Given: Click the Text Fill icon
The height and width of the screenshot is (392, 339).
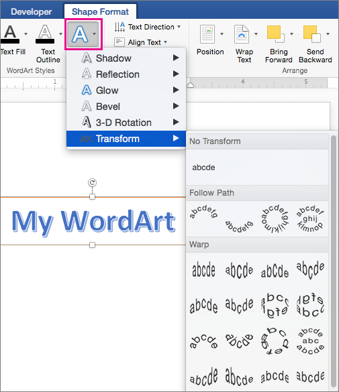Looking at the screenshot, I should tap(10, 34).
